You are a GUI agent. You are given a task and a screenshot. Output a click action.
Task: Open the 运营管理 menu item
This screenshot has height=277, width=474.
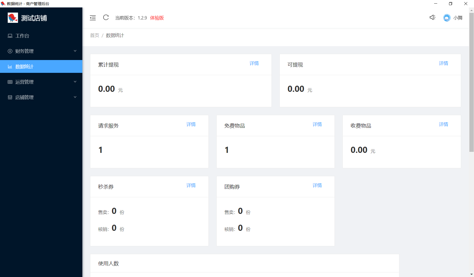tap(24, 82)
